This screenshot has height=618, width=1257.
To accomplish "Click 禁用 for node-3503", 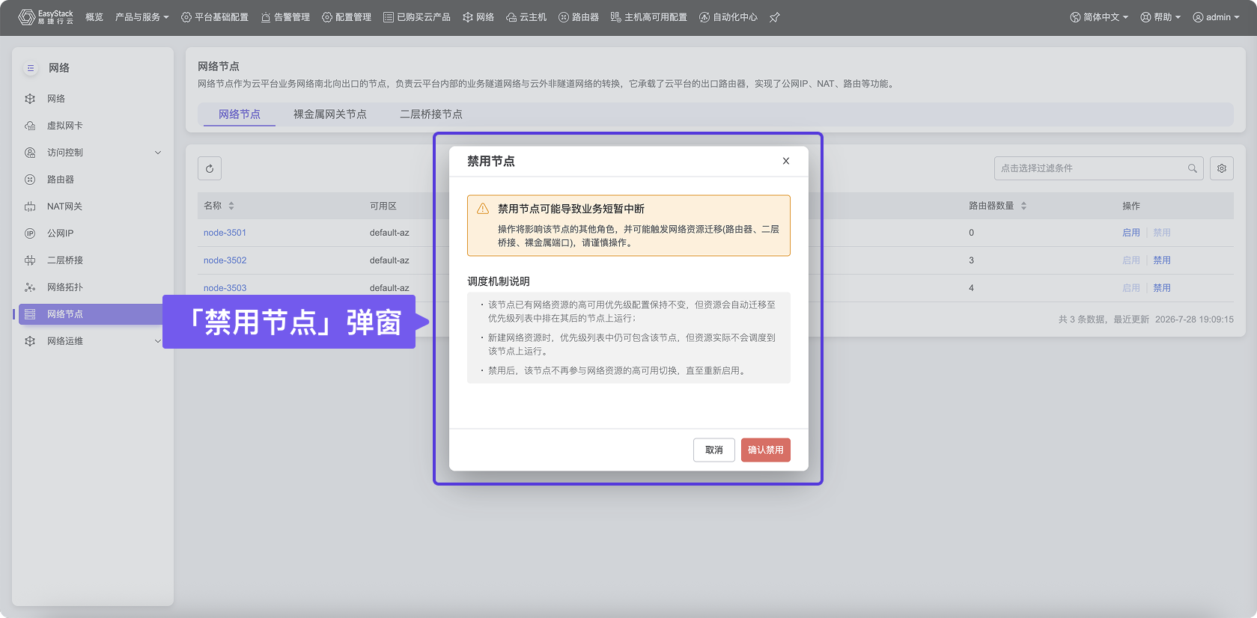I will (1162, 288).
